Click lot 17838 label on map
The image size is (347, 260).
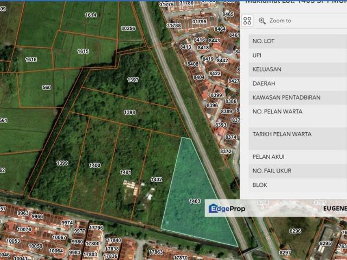[x=112, y=249]
